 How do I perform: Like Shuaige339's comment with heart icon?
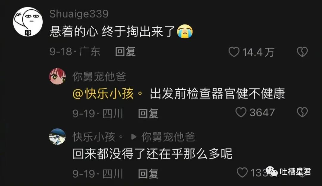(234, 52)
